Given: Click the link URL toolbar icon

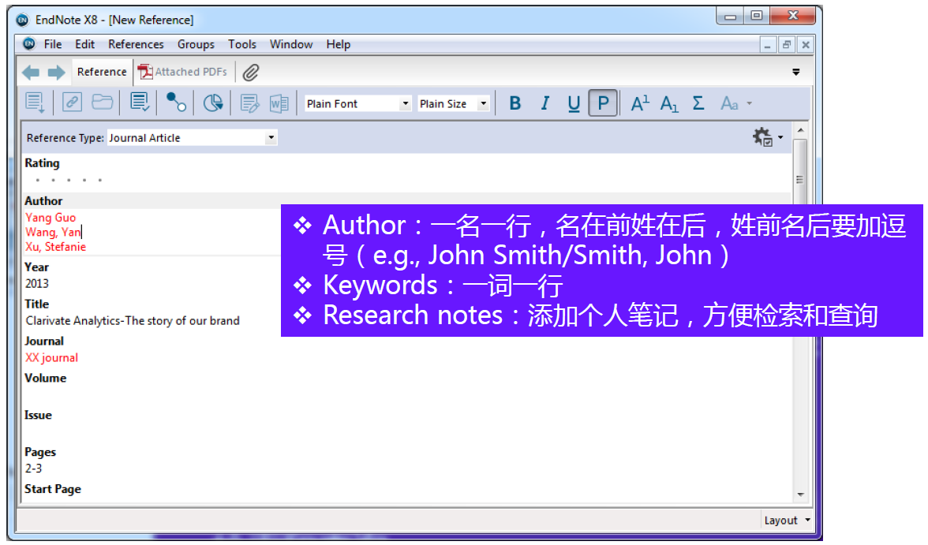Looking at the screenshot, I should tap(72, 103).
